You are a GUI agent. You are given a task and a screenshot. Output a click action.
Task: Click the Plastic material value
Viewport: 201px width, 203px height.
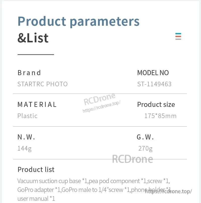(x=27, y=116)
